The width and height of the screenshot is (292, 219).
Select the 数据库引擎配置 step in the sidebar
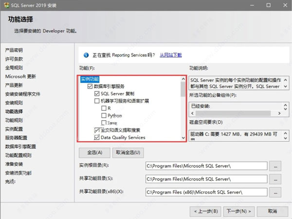click(20, 146)
